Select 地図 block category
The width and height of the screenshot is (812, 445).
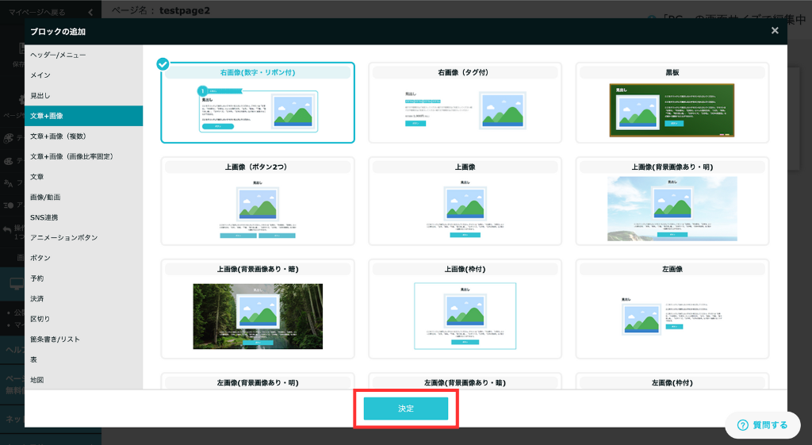[x=37, y=380]
